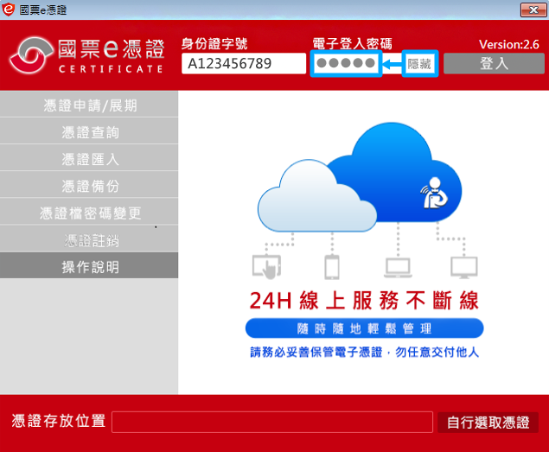The width and height of the screenshot is (549, 452).
Task: Go to 憑證檔密碼變更 menu entry
Action: click(x=90, y=213)
